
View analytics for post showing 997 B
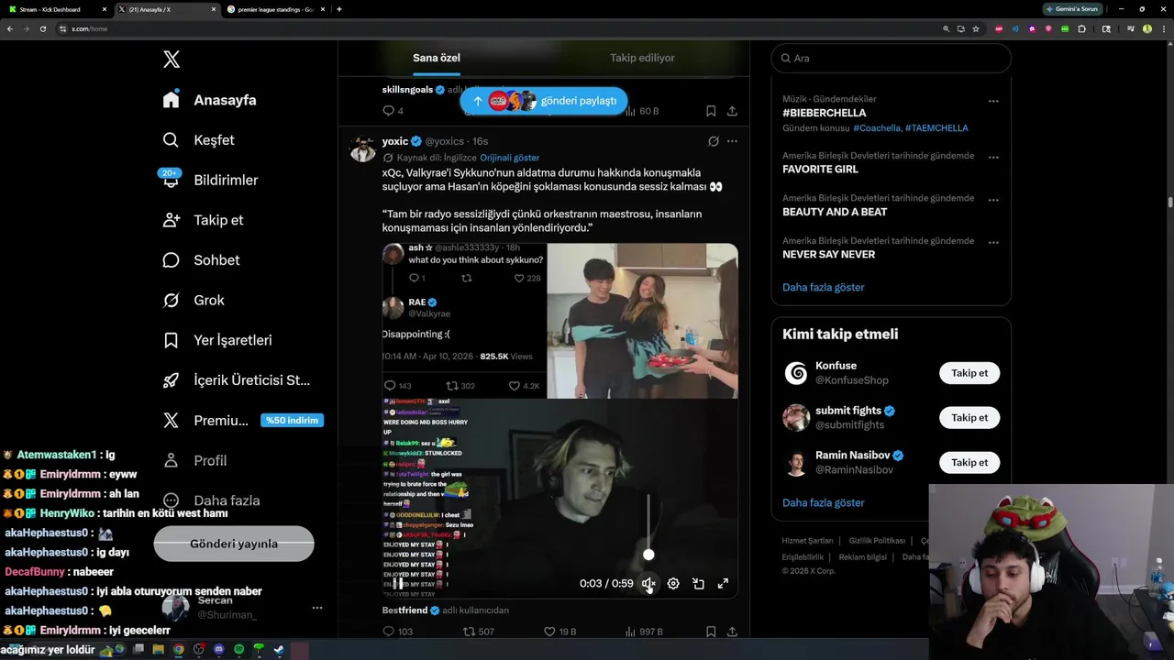tap(644, 632)
